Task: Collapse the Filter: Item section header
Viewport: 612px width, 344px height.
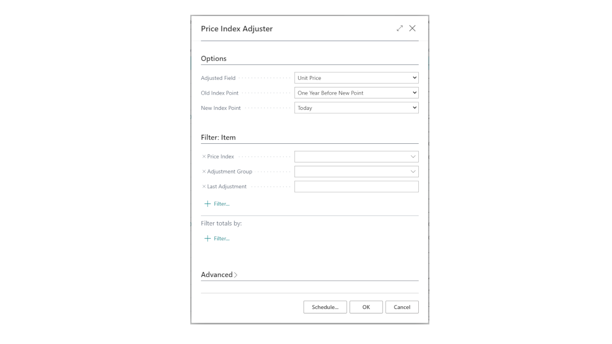Action: [218, 137]
